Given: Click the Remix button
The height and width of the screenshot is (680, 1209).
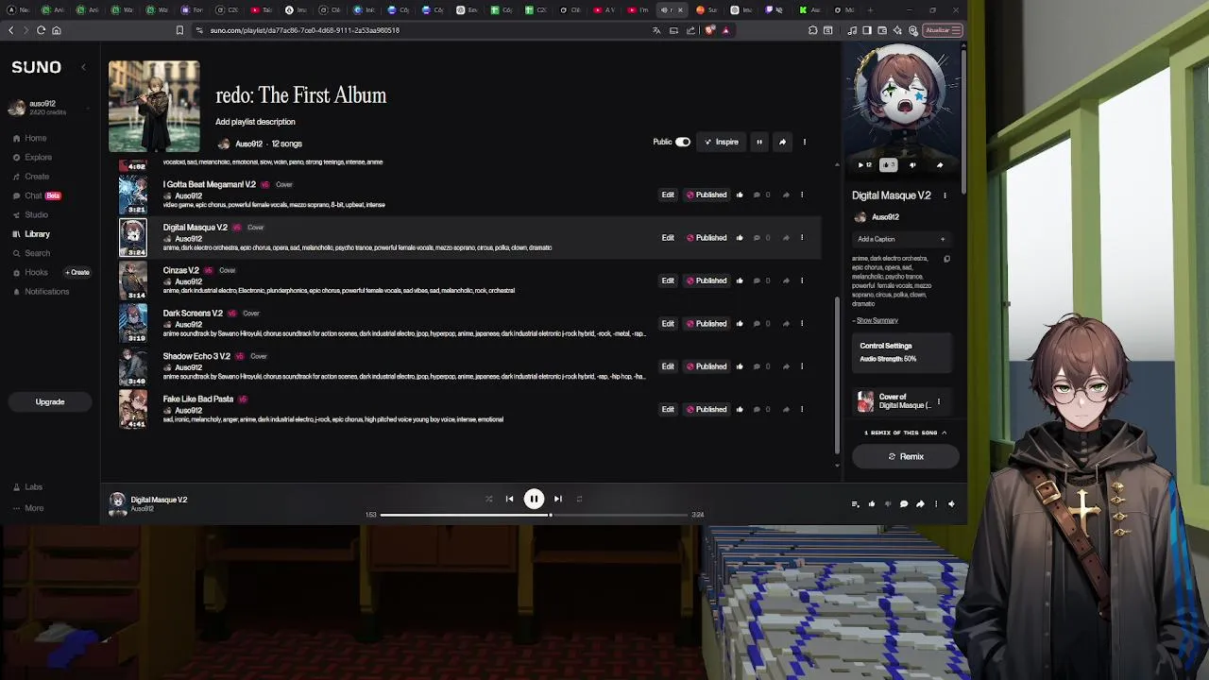Looking at the screenshot, I should click(x=906, y=456).
